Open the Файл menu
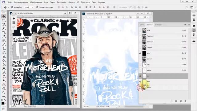197x111 pixels. tap(10, 2)
